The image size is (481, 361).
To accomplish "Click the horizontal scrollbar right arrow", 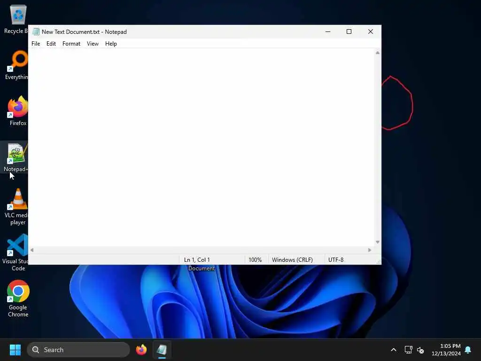I will click(x=370, y=250).
